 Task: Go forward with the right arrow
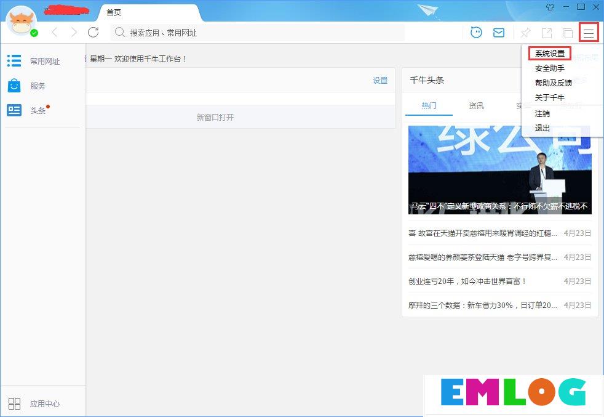pos(73,33)
